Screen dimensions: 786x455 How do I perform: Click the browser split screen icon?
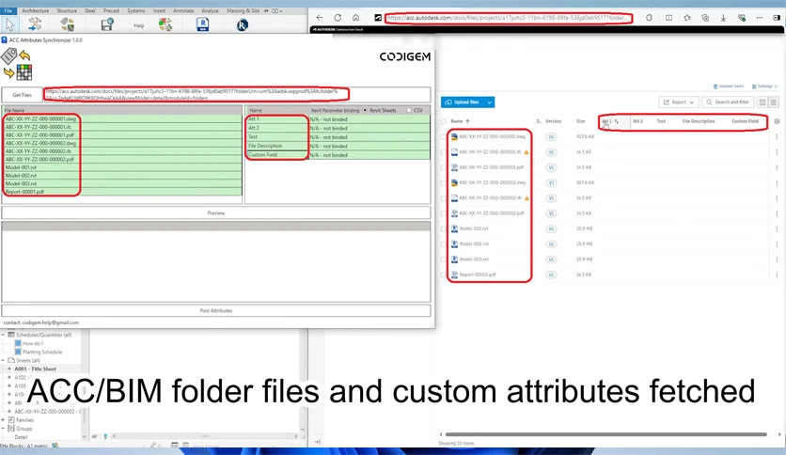(668, 18)
